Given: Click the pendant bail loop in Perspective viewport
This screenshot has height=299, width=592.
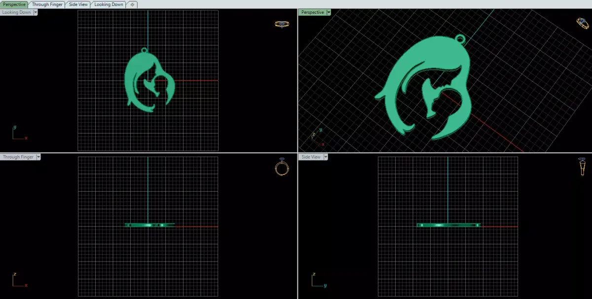Looking at the screenshot, I should click(460, 38).
